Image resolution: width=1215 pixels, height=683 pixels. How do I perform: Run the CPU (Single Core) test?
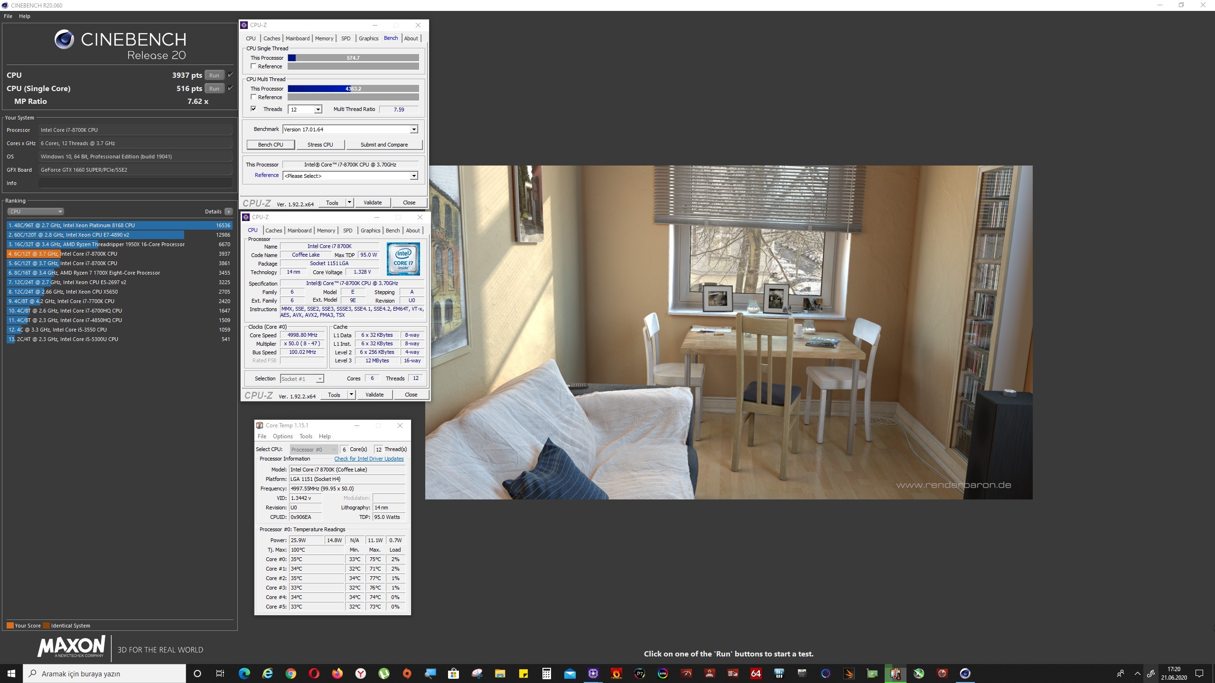coord(214,89)
